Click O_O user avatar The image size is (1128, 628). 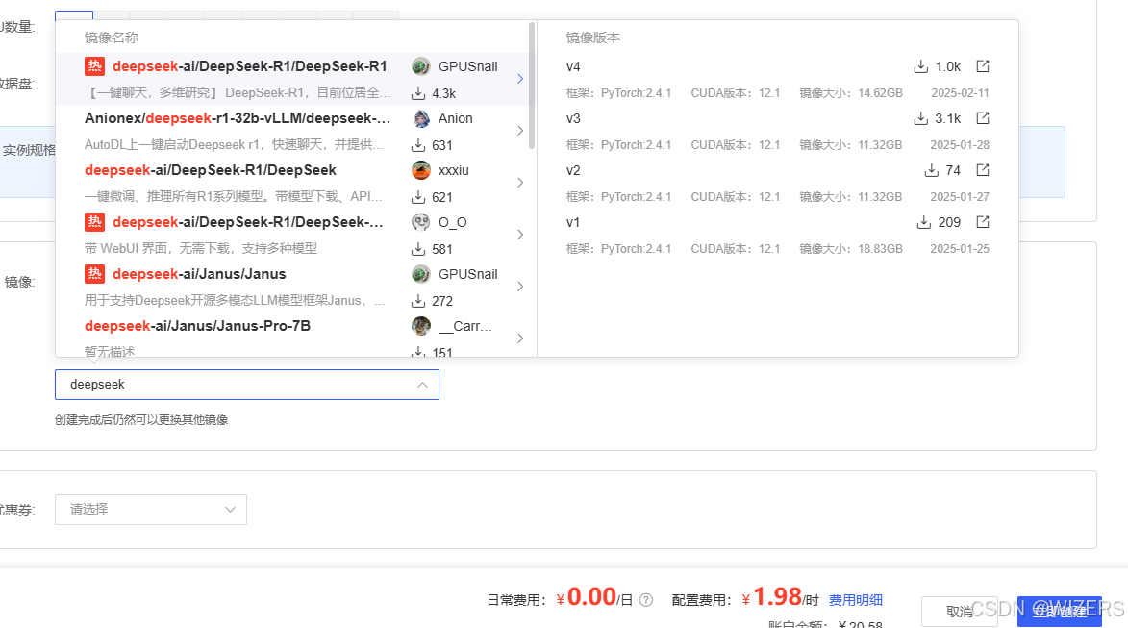click(421, 221)
